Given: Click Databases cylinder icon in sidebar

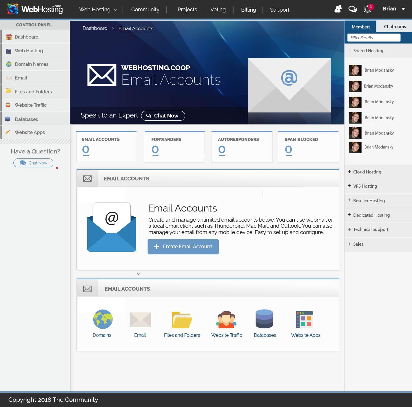Looking at the screenshot, I should [8, 119].
